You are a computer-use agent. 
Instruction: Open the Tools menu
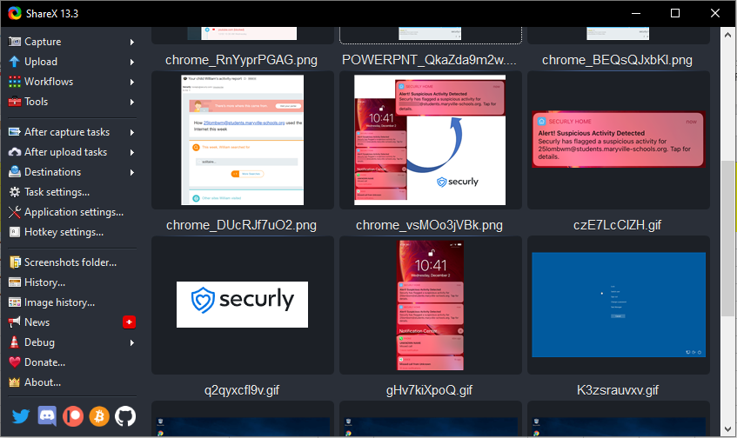72,102
